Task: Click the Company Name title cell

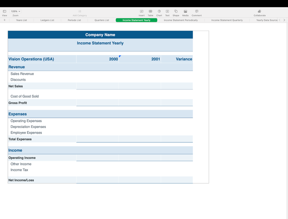Action: pyautogui.click(x=100, y=35)
